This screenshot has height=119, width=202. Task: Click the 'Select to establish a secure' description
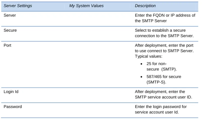pos(164,33)
